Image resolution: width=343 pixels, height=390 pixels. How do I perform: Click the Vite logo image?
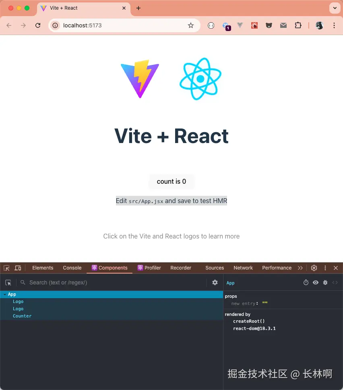coord(140,79)
